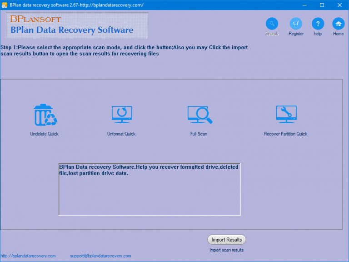Image resolution: width=349 pixels, height=262 pixels.
Task: Close the BPlan data recovery window
Action: tap(339, 5)
